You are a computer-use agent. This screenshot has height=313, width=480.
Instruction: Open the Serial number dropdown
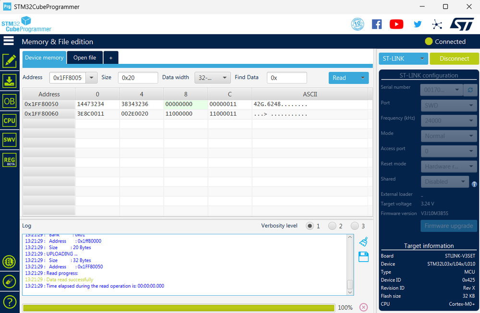pos(442,90)
